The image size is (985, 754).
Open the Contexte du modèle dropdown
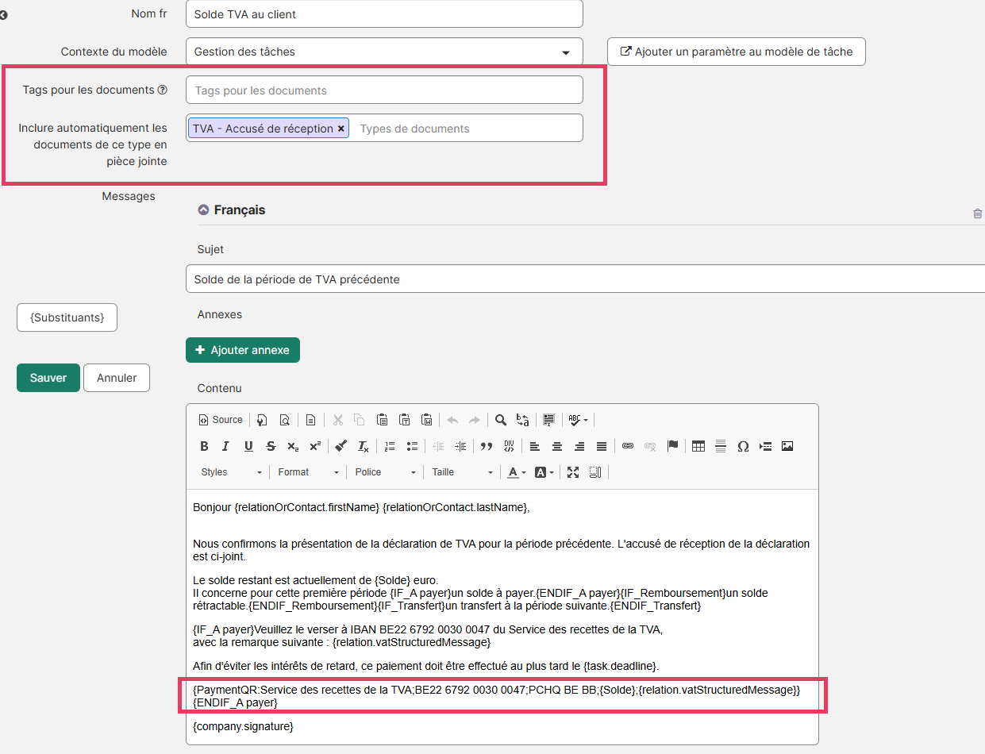384,52
